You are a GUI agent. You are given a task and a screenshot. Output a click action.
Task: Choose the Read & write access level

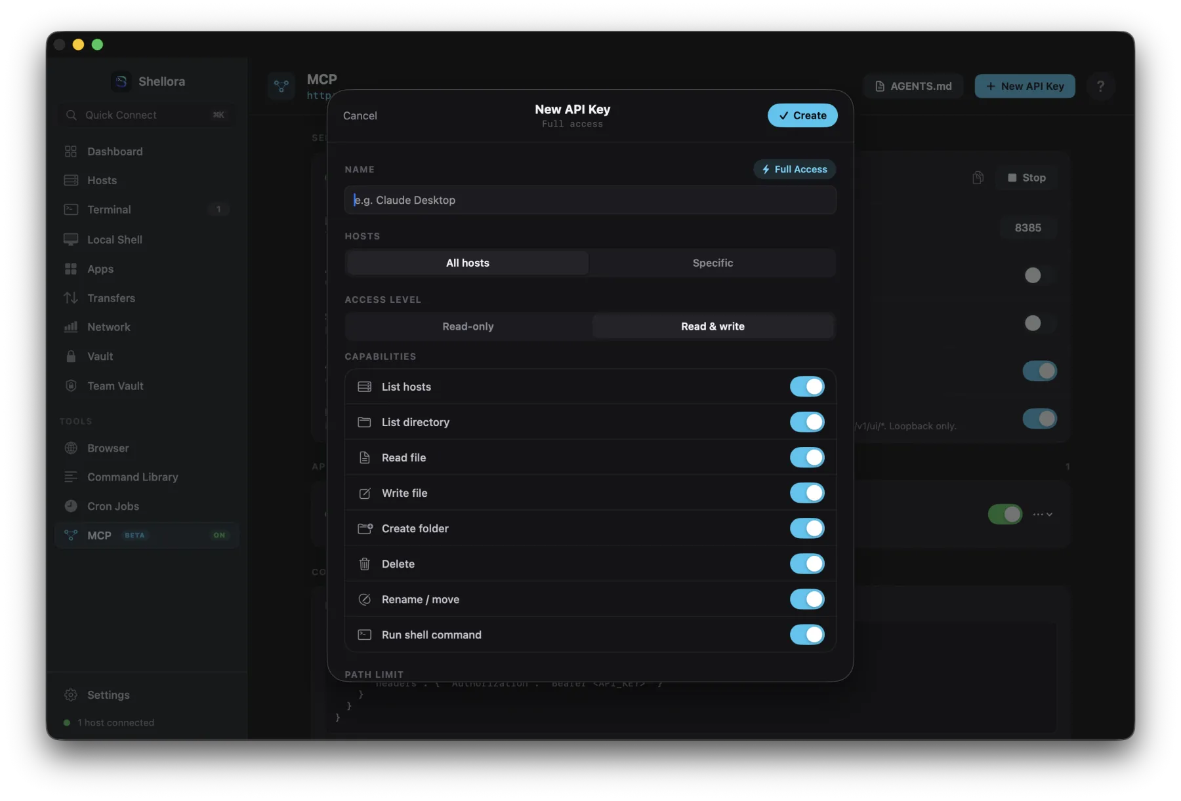pyautogui.click(x=713, y=326)
